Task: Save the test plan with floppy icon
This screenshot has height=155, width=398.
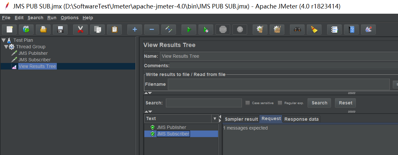Action: click(60, 29)
